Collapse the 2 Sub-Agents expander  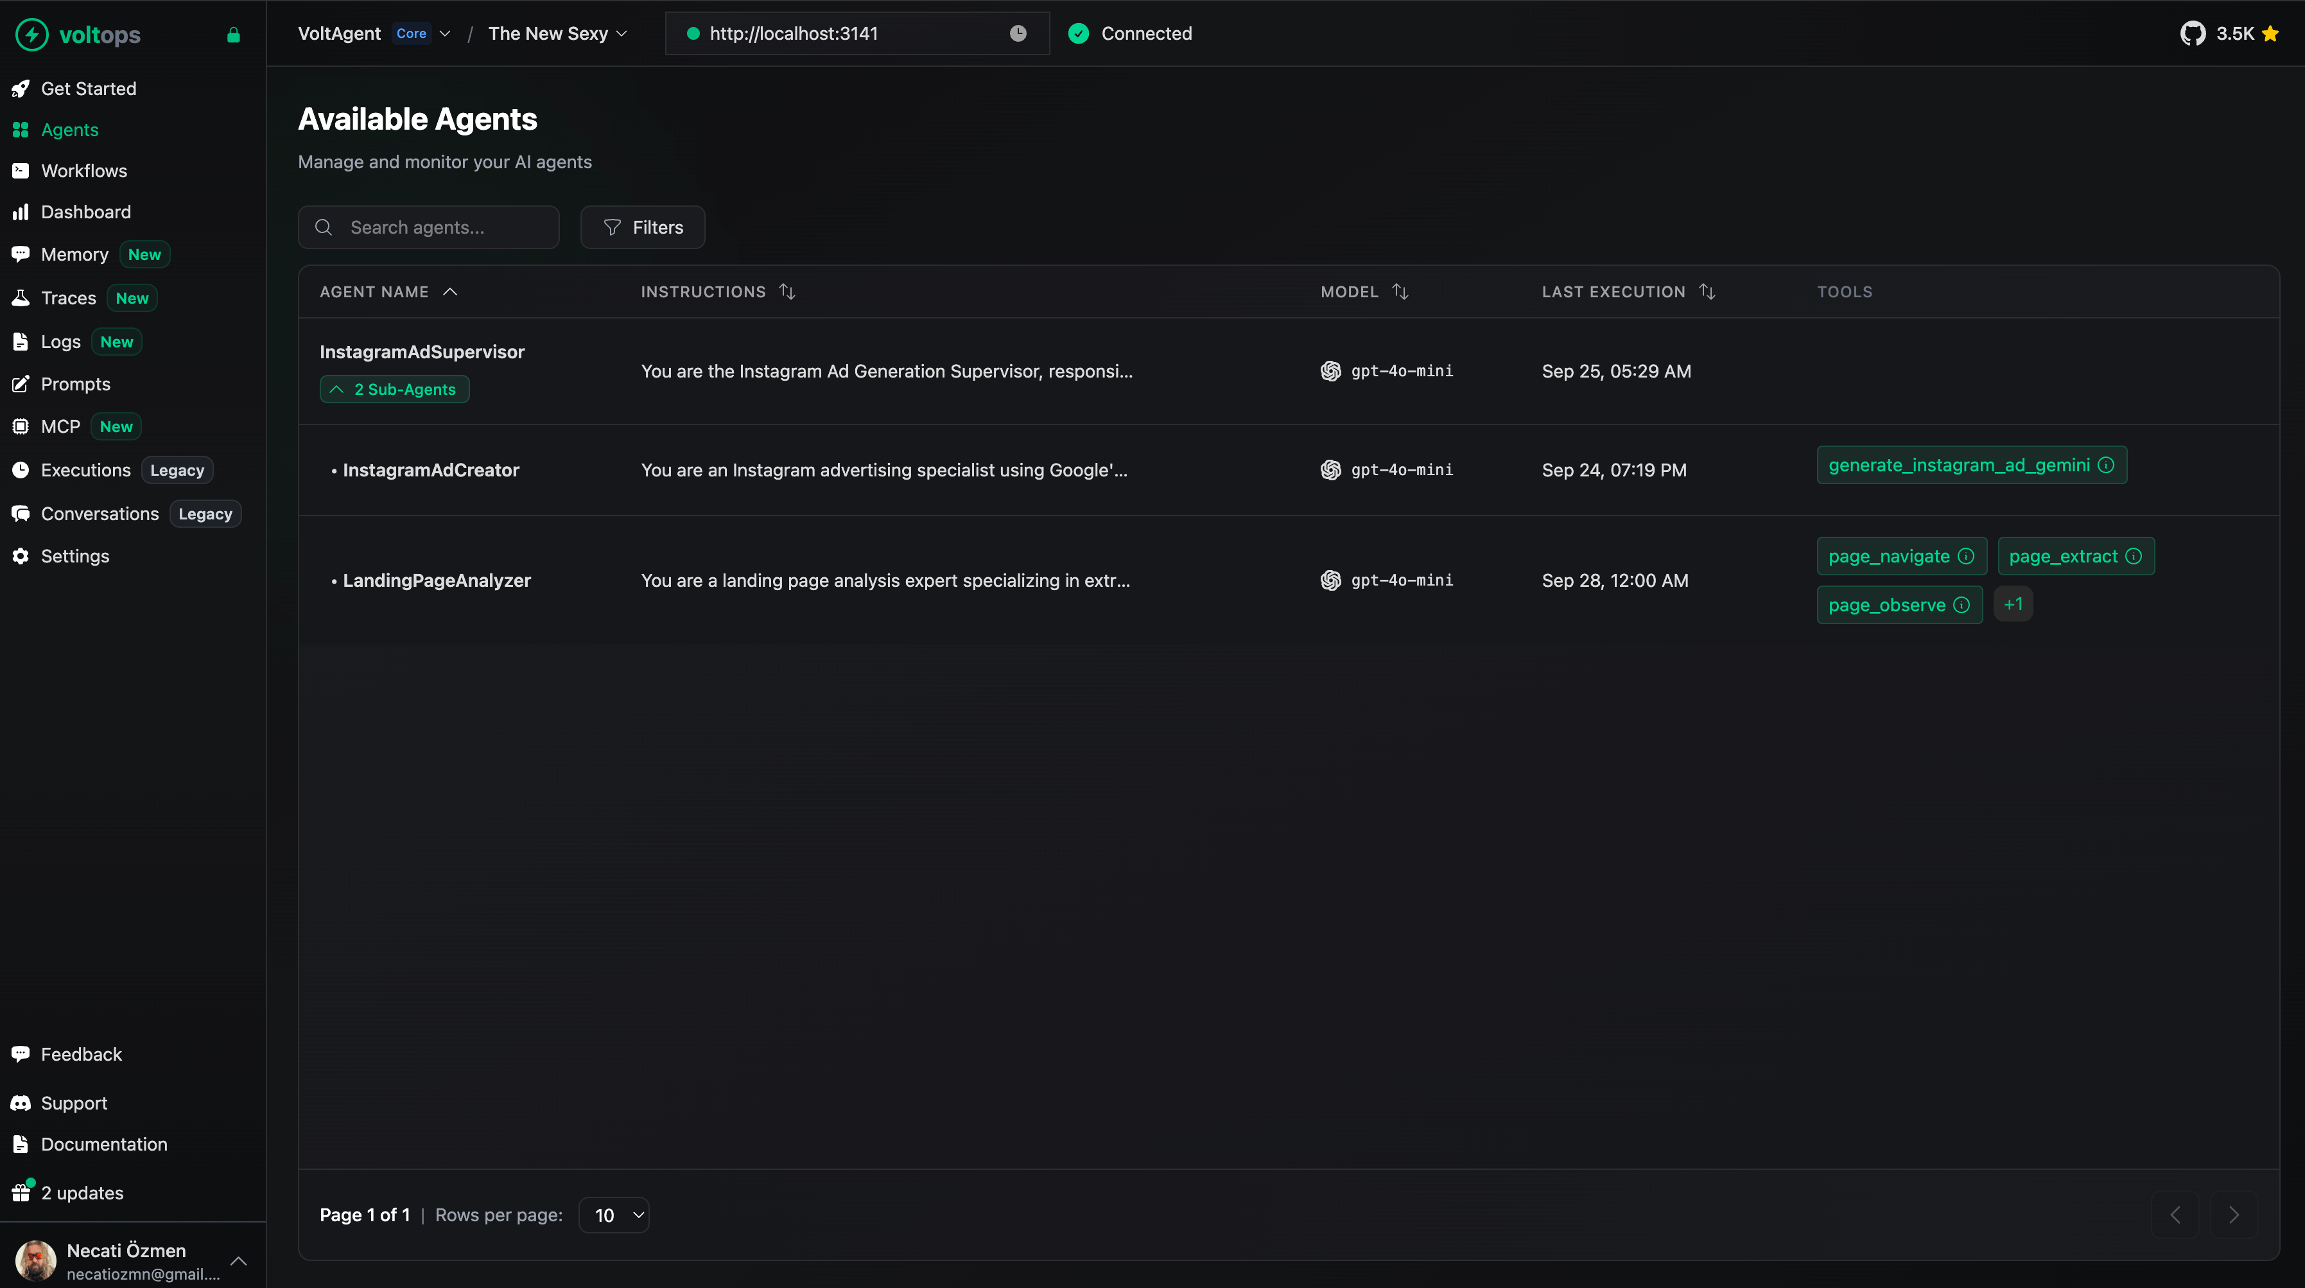(x=395, y=389)
